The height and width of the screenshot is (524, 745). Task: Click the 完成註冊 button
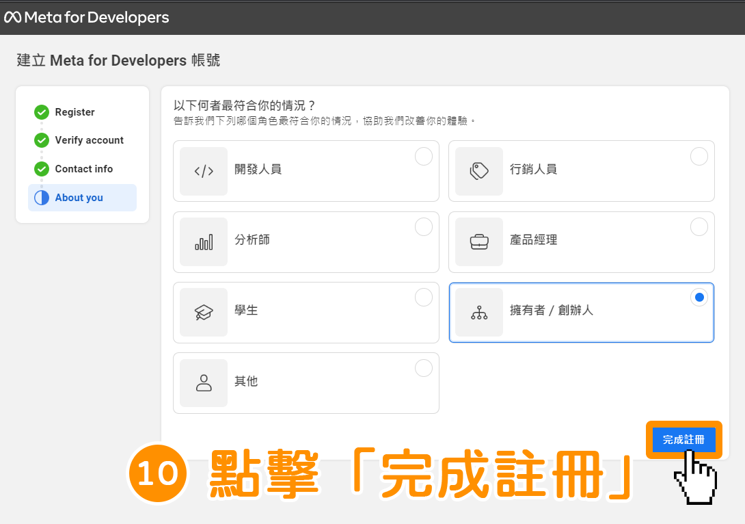point(683,440)
